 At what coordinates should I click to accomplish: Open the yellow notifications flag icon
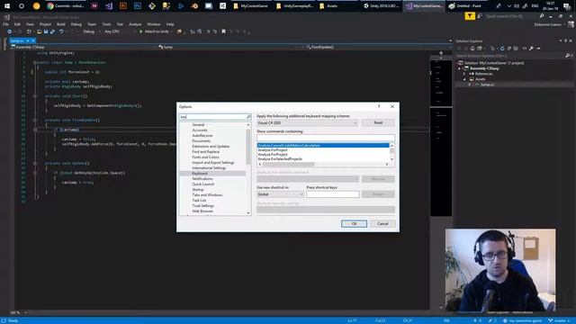[x=470, y=16]
